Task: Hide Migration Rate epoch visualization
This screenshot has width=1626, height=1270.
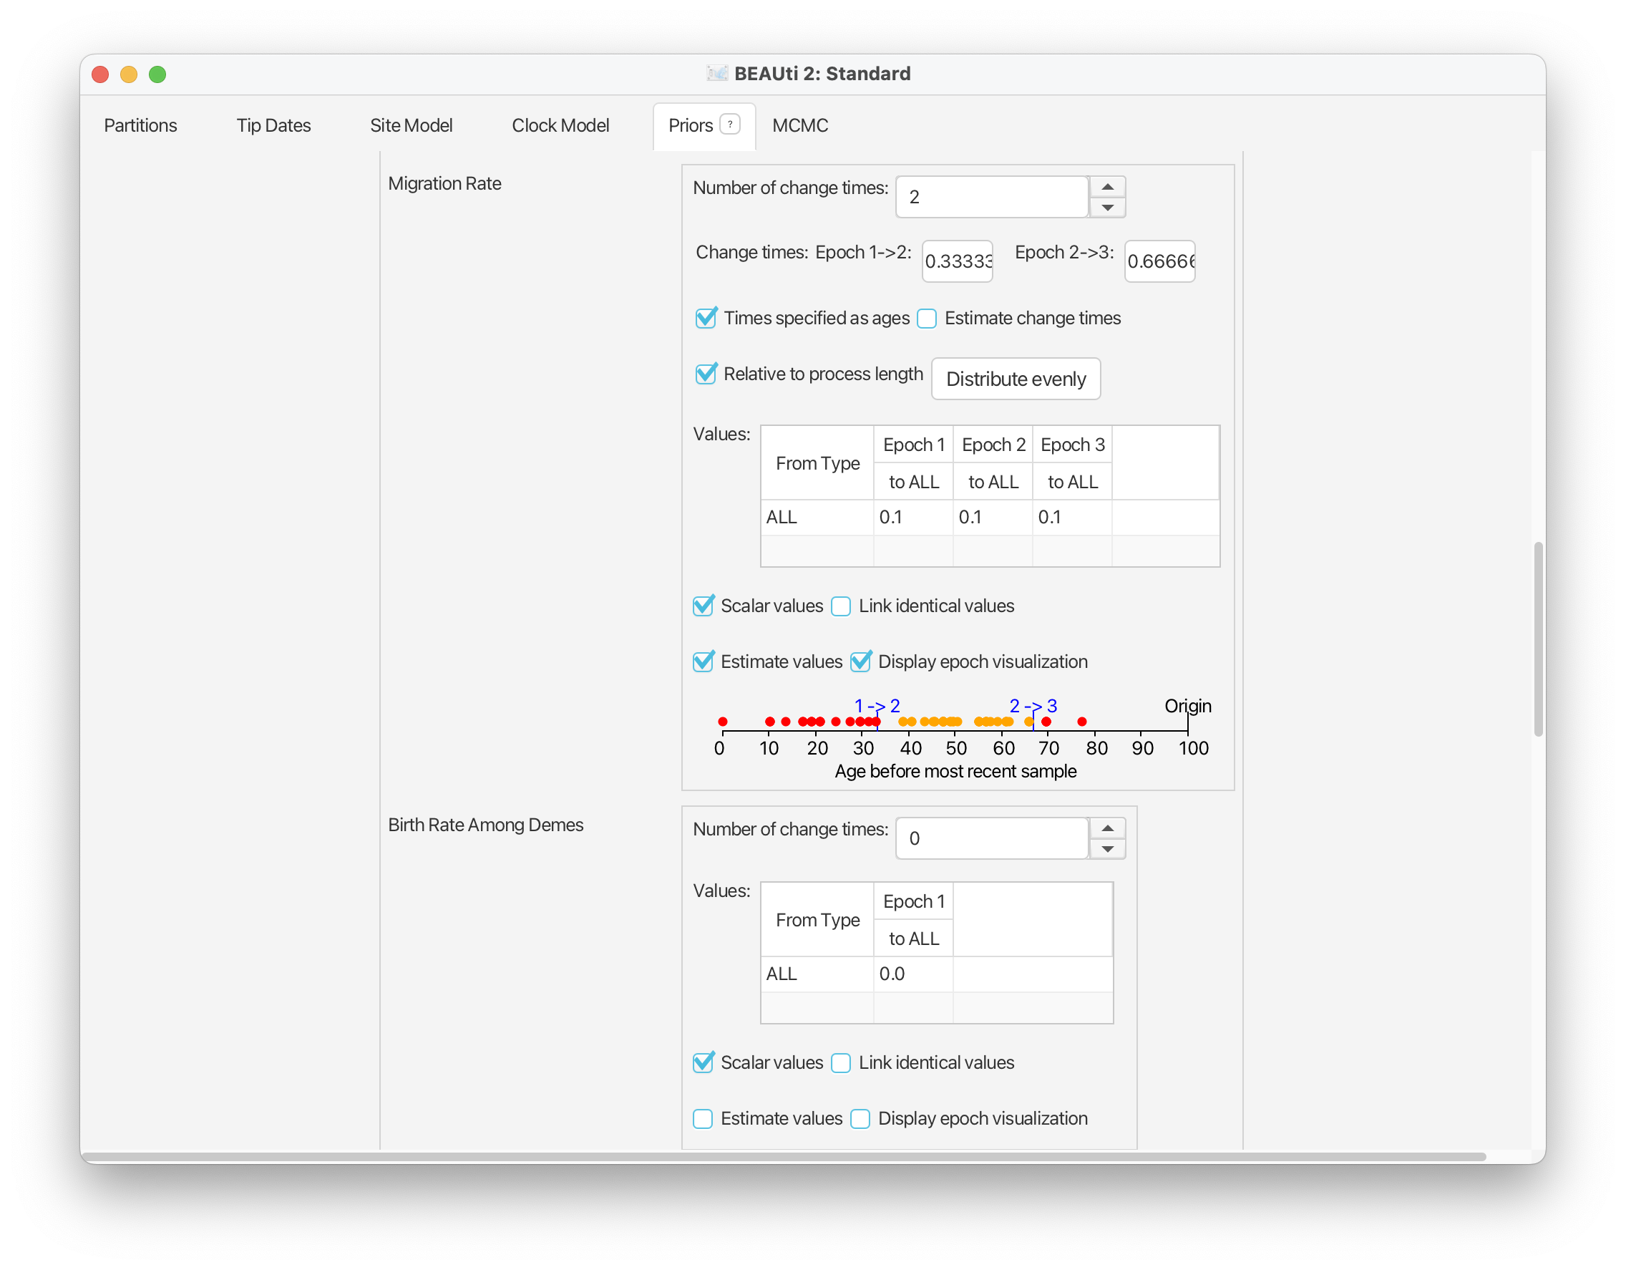Action: tap(860, 662)
